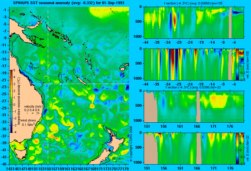Click depth label '1000' on the lon=155 velocity section
The image size is (251, 171).
click(138, 78)
